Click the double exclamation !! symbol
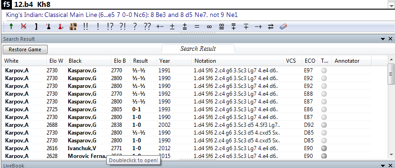 (86, 27)
